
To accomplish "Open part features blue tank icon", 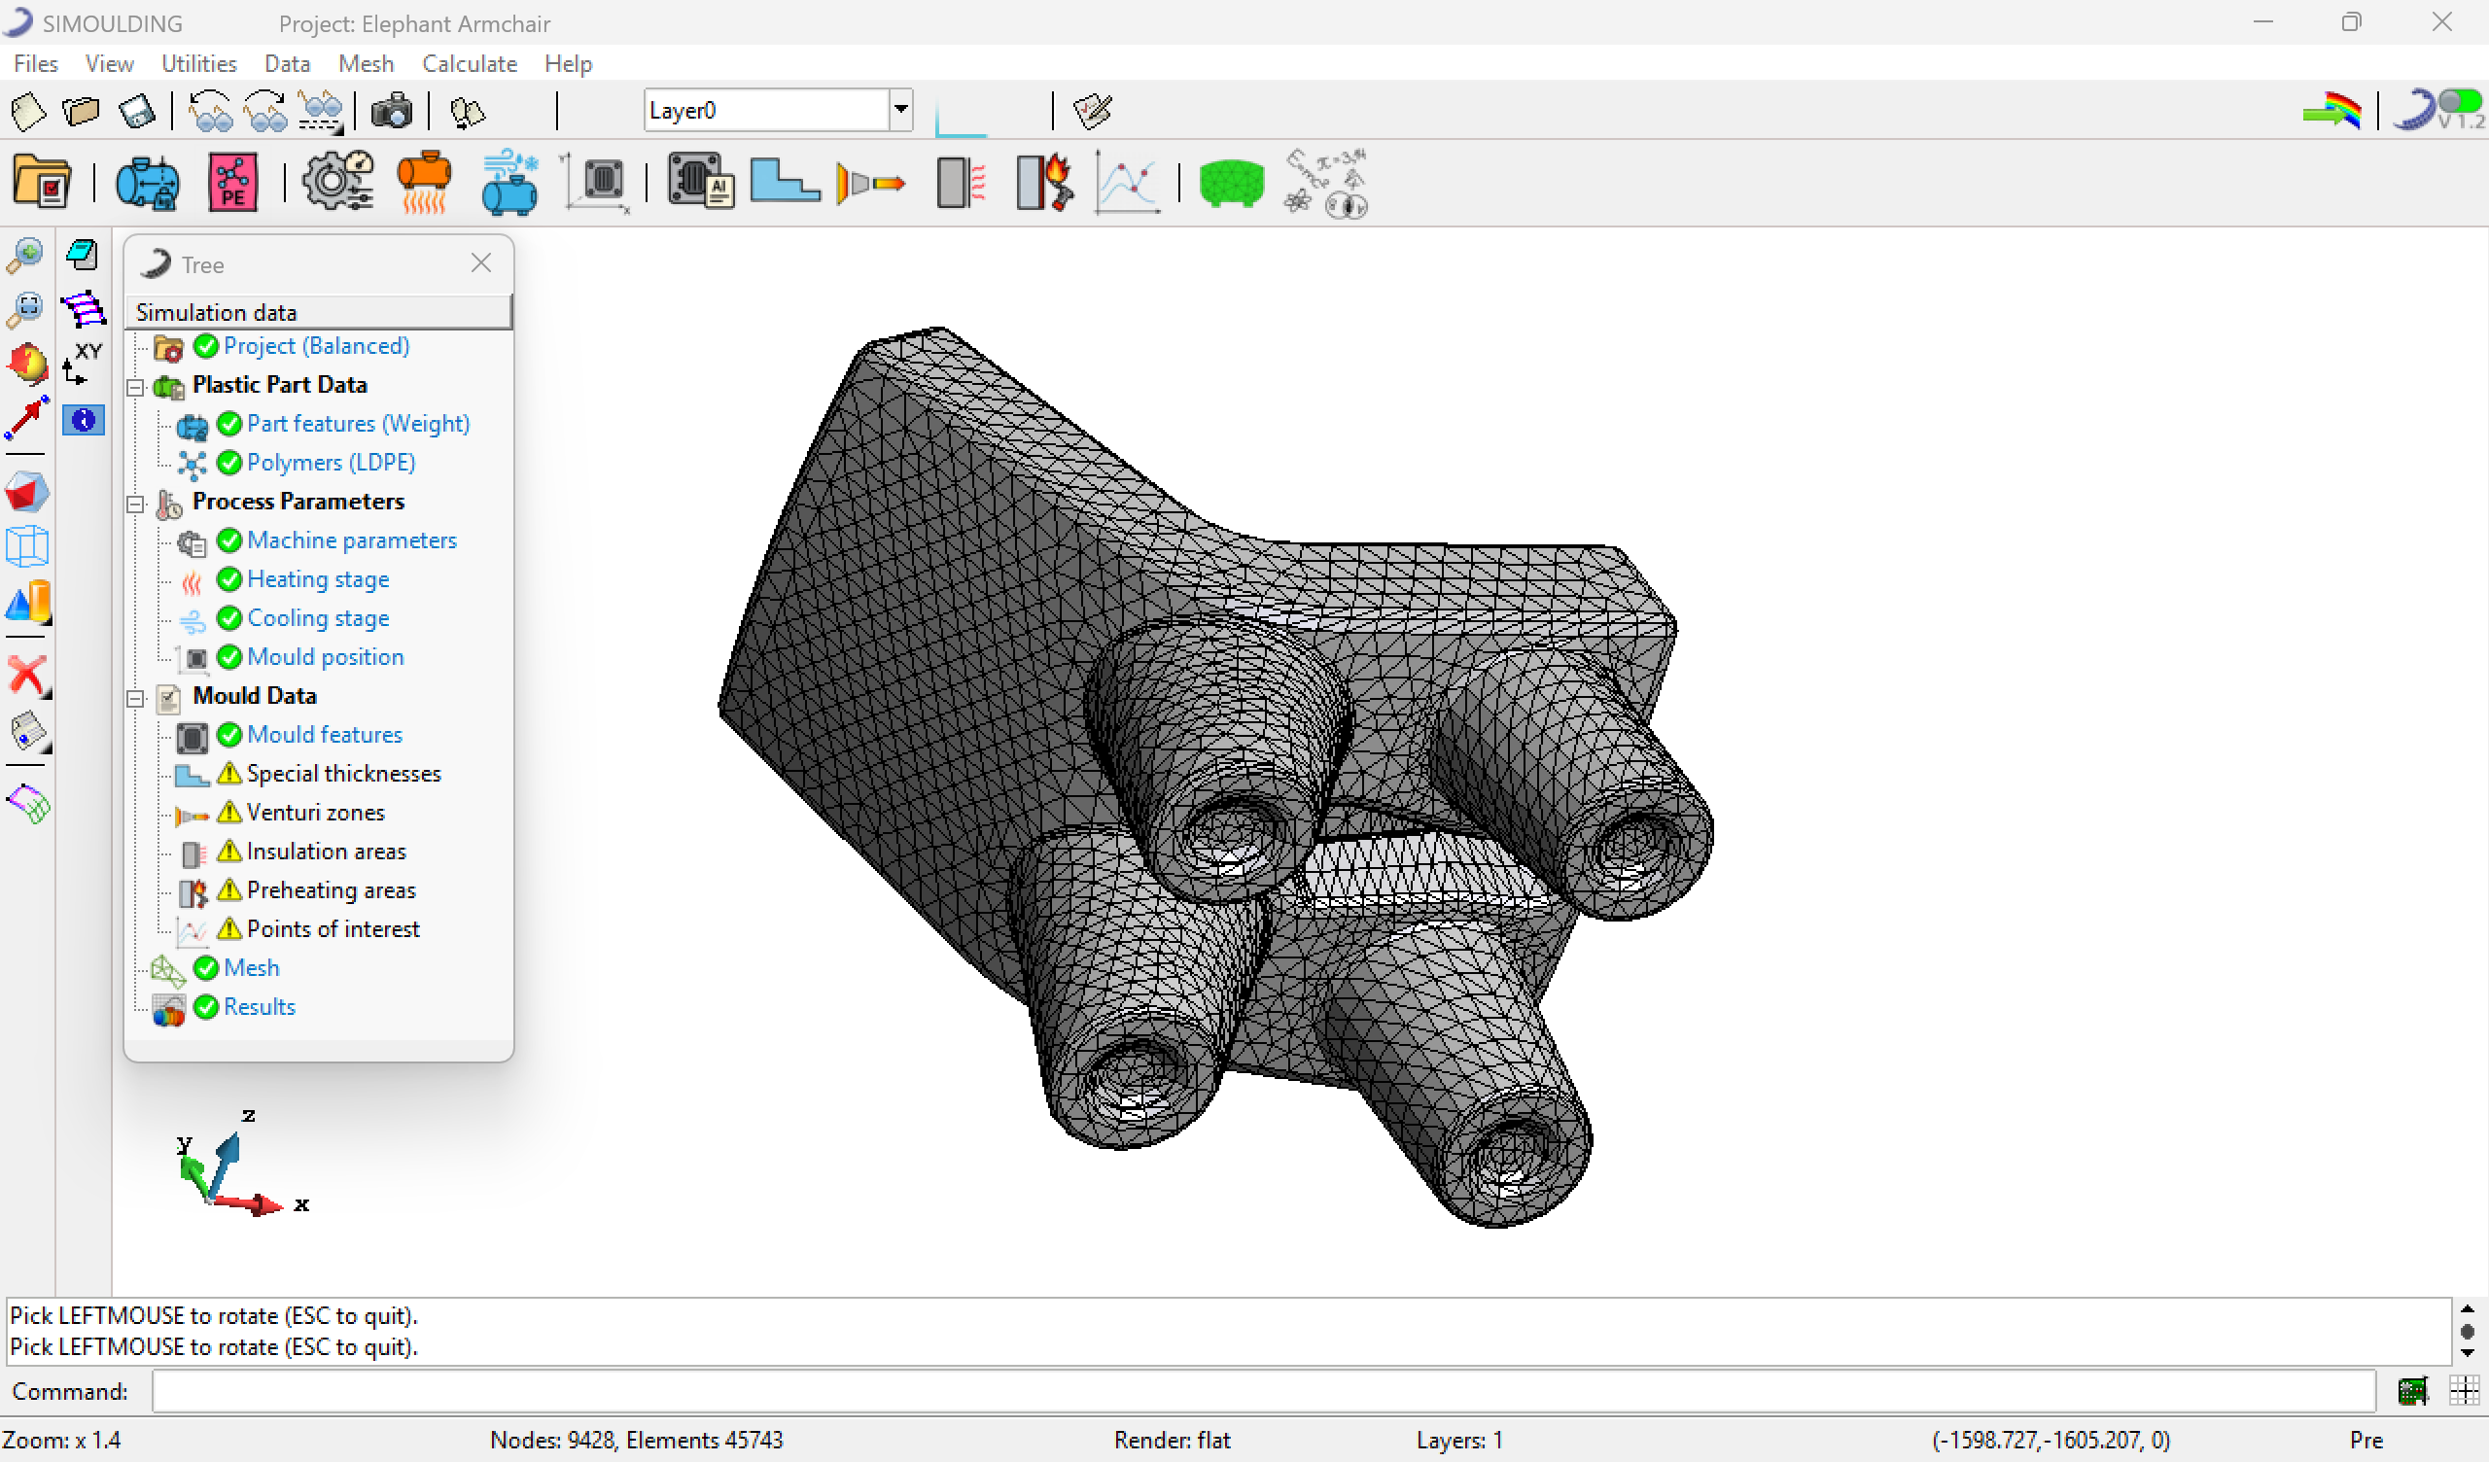I will (147, 183).
